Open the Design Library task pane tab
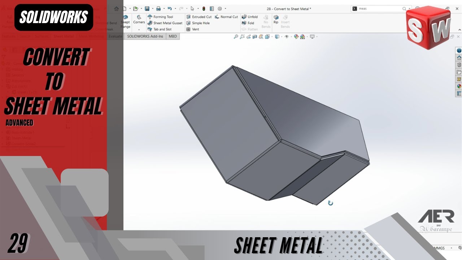Image resolution: width=462 pixels, height=260 pixels. (459, 65)
